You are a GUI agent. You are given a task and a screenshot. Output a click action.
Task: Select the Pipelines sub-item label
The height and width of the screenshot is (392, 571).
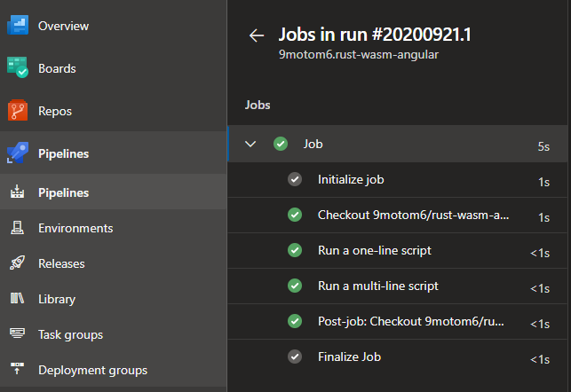coord(63,192)
